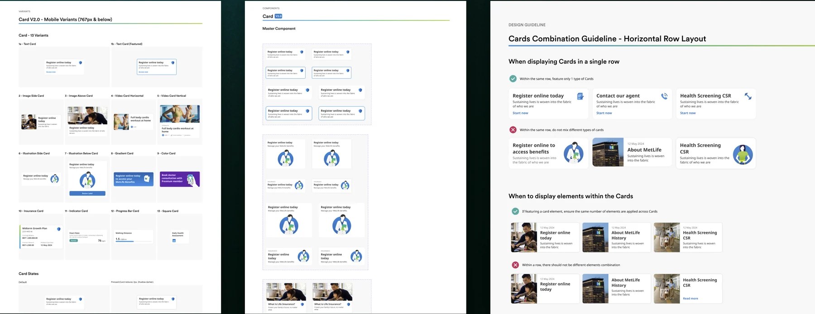Click the doctor illustration in 7 - Illustration Below Card
This screenshot has width=815, height=314.
pyautogui.click(x=87, y=180)
